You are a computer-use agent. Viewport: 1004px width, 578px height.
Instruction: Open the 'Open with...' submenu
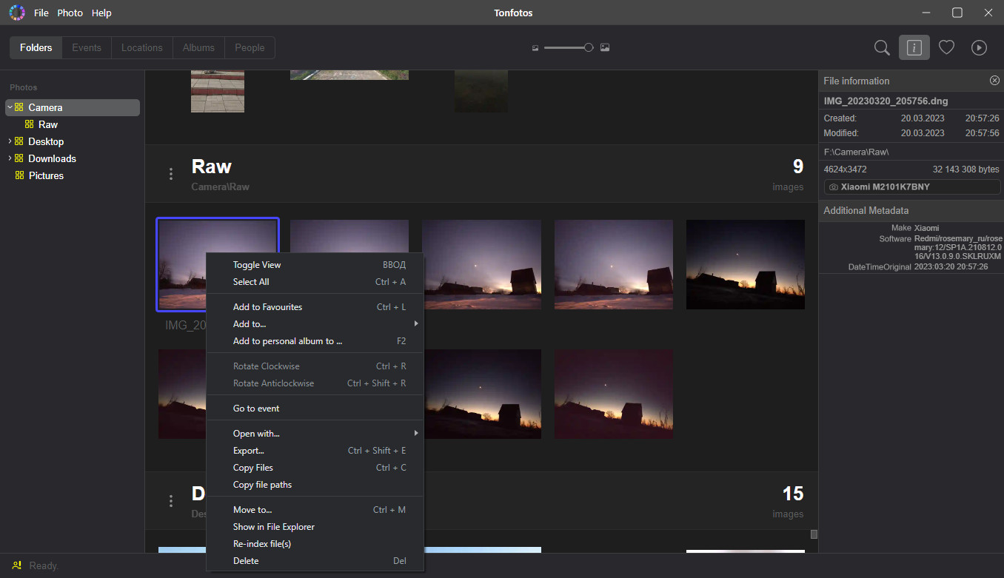tap(256, 434)
